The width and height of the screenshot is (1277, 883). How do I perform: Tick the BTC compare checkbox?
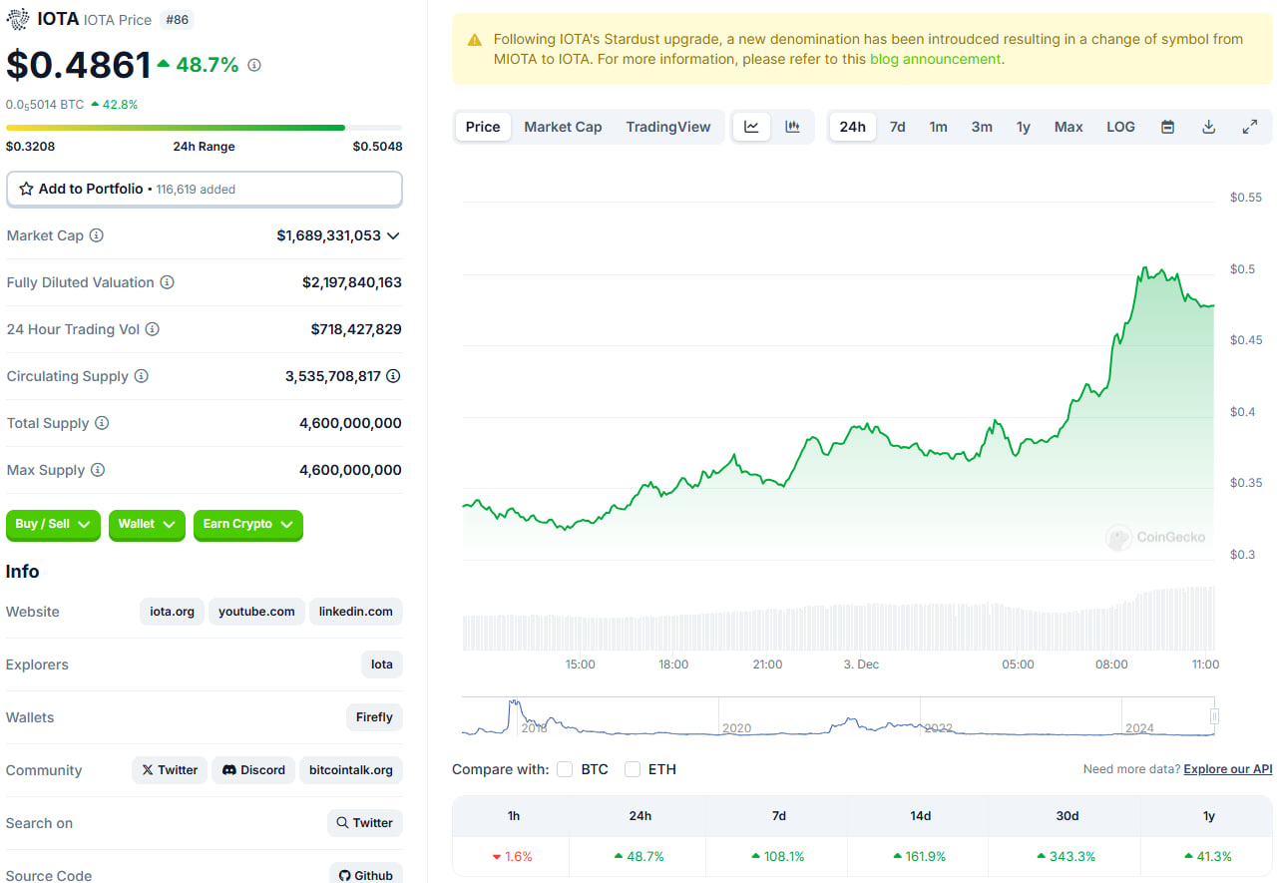pyautogui.click(x=565, y=769)
